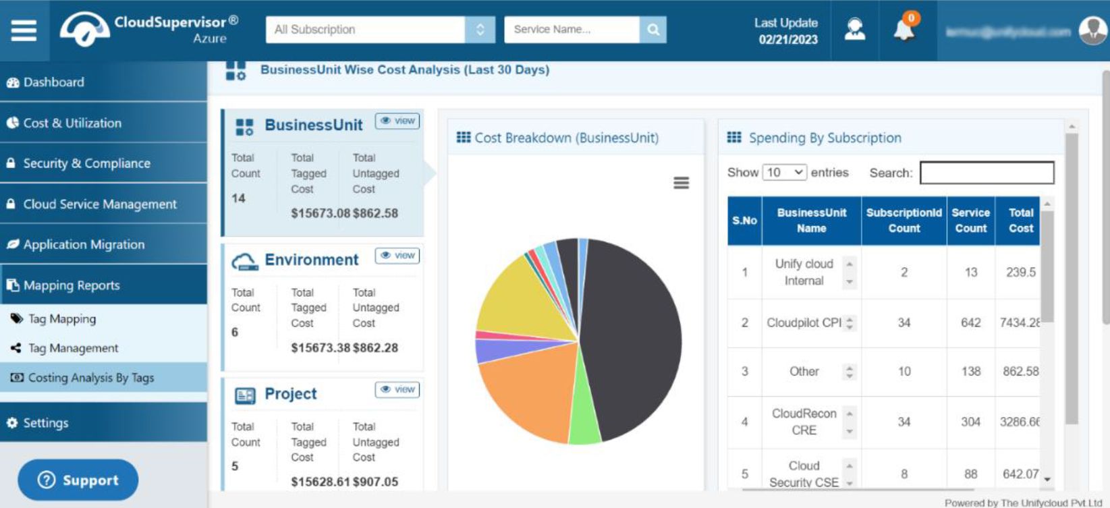1110x508 pixels.
Task: Click the Support button
Action: click(78, 480)
